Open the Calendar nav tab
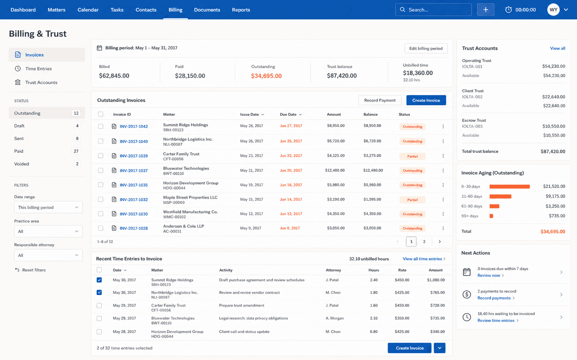Image resolution: width=577 pixels, height=360 pixels. (88, 10)
